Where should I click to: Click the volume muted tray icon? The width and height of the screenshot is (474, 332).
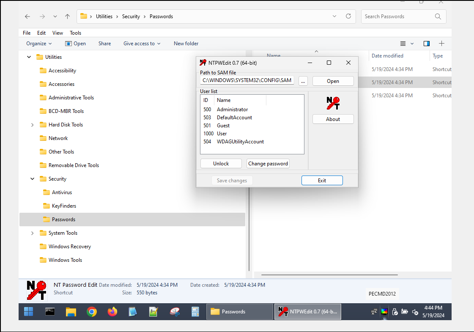[415, 311]
